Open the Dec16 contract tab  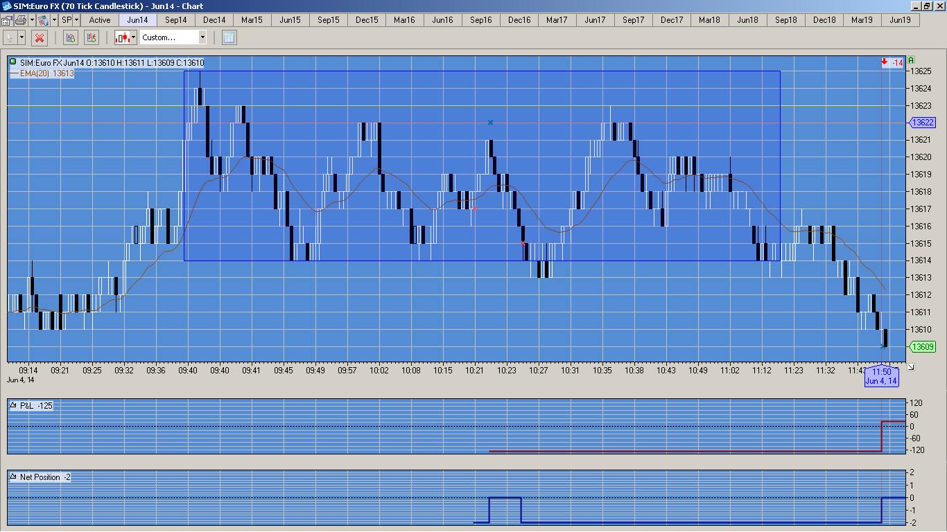click(x=519, y=20)
